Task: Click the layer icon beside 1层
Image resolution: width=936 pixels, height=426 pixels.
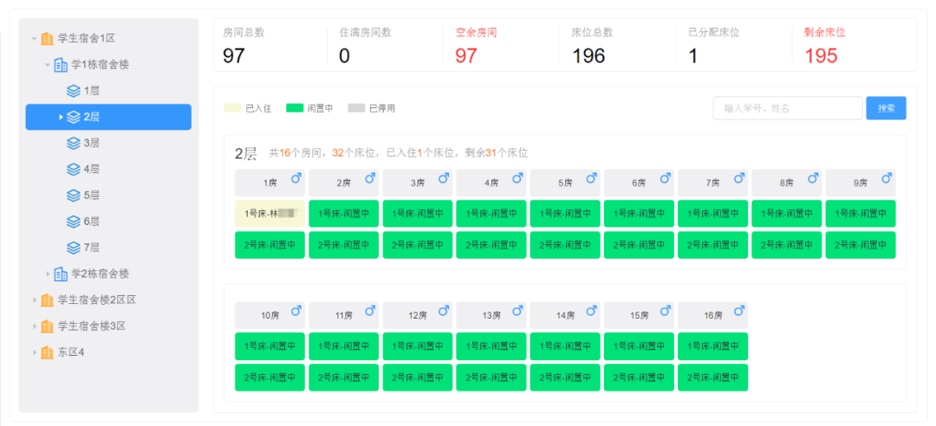Action: 74,91
